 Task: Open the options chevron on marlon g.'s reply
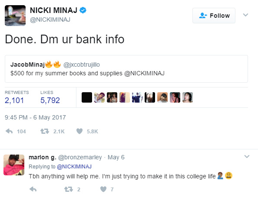tap(247, 156)
